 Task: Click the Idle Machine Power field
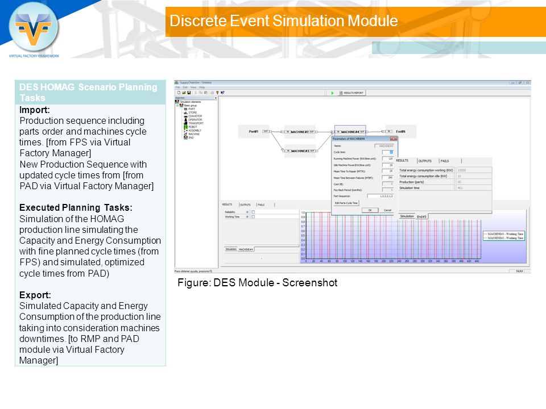(387, 165)
